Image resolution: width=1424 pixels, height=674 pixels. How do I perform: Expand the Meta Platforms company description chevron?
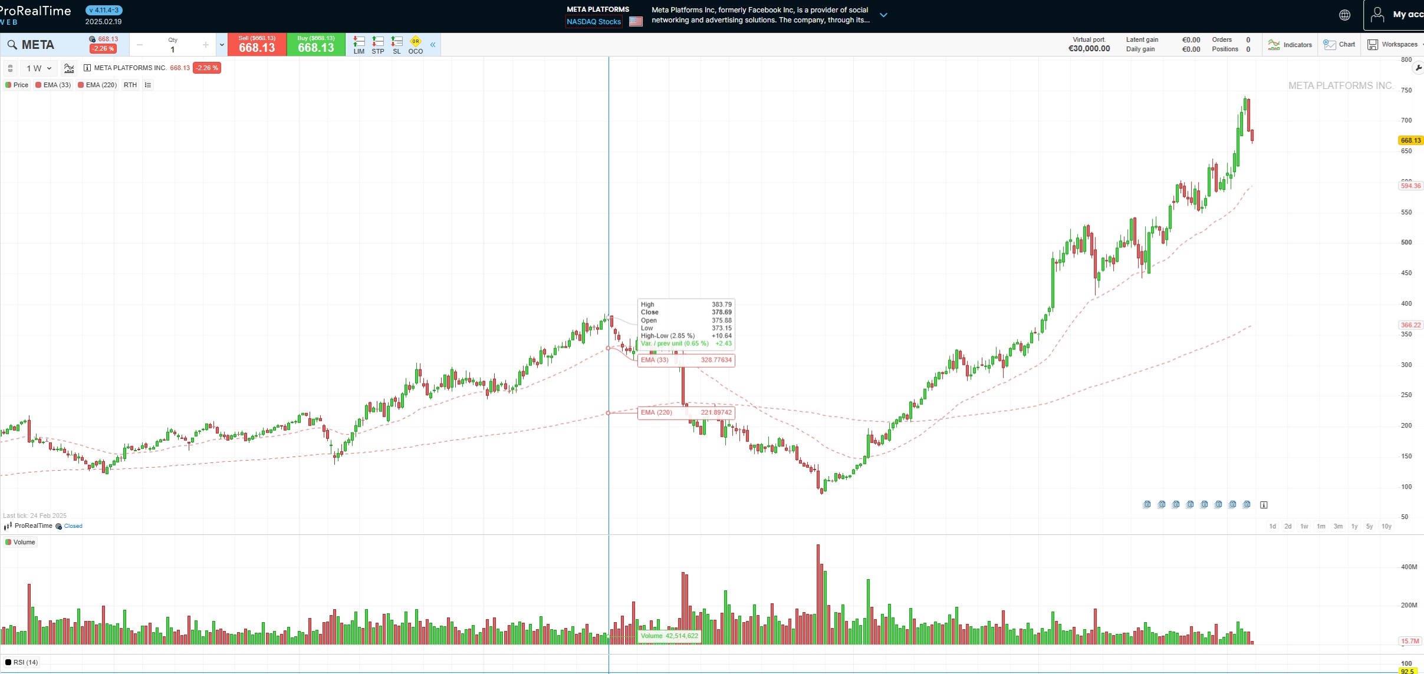(x=883, y=15)
